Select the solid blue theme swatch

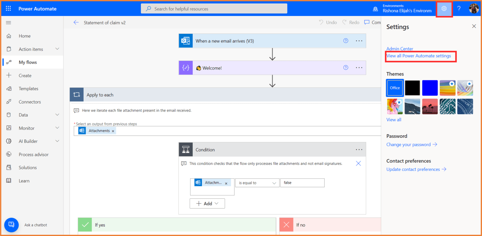430,87
